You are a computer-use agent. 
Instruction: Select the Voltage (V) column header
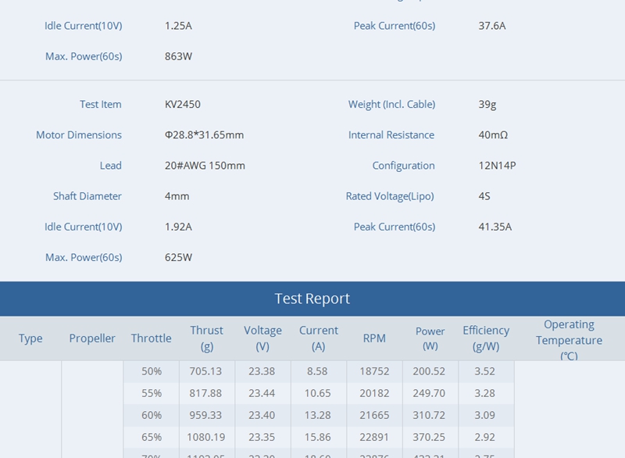pos(262,338)
